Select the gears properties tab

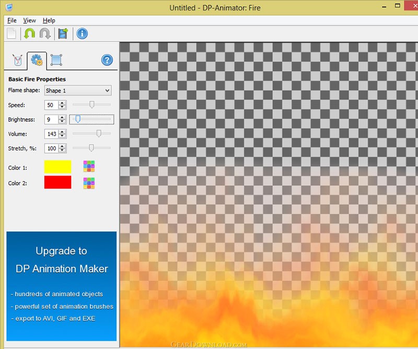(37, 60)
